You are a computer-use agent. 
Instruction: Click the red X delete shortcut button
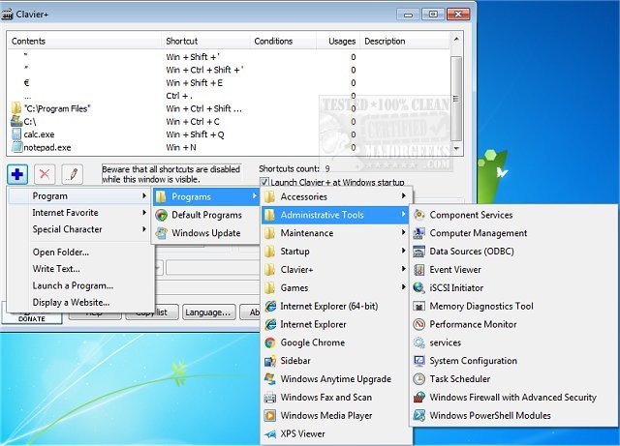[45, 174]
